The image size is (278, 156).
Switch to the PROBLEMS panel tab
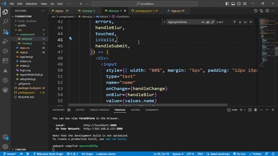[59, 110]
